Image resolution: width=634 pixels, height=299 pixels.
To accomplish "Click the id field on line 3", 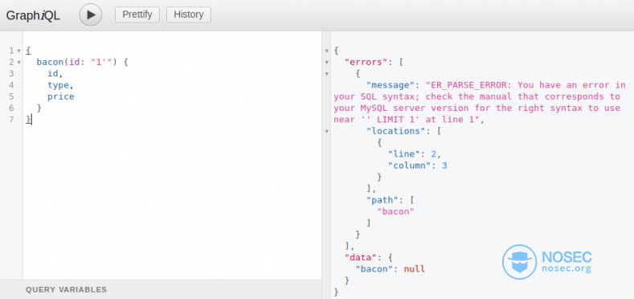I will click(x=52, y=74).
